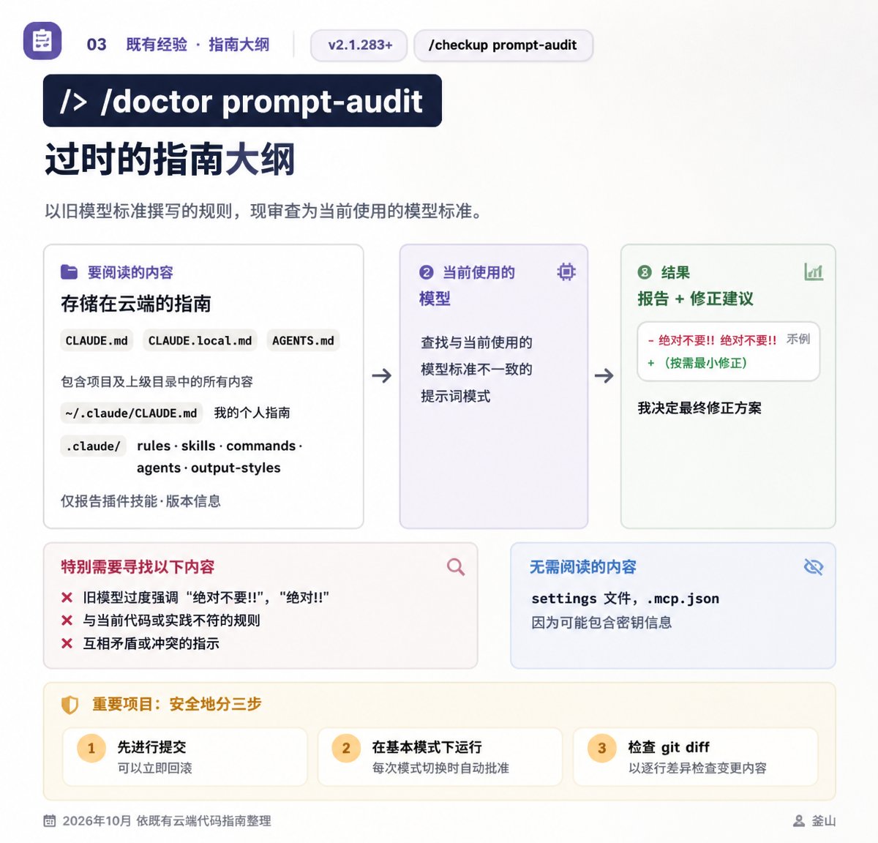Click the CLAUDE.local.md file chip

point(200,341)
